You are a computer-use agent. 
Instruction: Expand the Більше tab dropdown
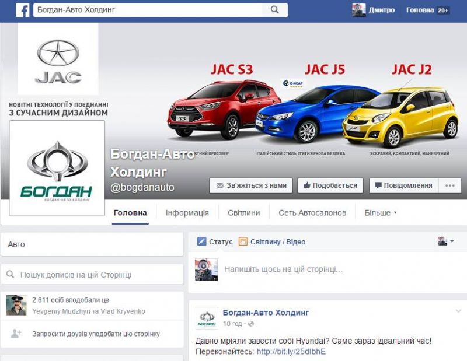pos(381,213)
